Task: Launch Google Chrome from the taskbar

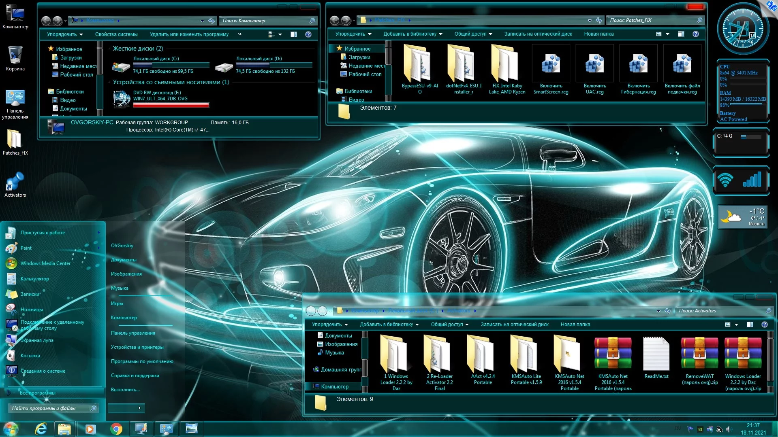Action: (x=116, y=429)
